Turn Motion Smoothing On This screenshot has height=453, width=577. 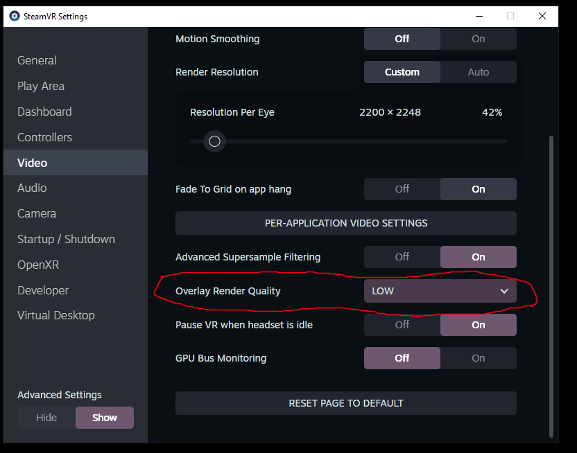[x=479, y=39]
